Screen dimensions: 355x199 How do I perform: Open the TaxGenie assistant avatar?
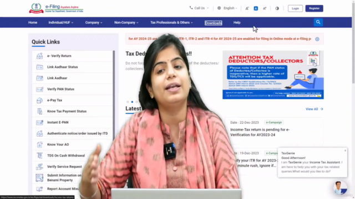[340, 188]
